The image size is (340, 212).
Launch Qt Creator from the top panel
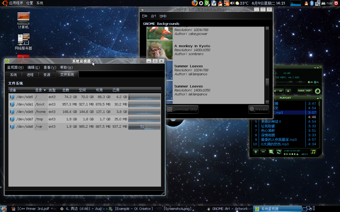207,3
